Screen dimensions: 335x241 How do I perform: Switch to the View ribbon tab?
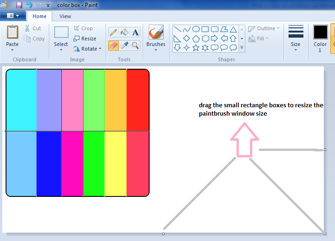click(x=65, y=16)
